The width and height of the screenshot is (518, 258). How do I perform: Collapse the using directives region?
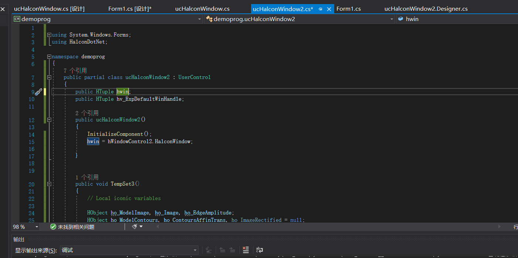(49, 35)
